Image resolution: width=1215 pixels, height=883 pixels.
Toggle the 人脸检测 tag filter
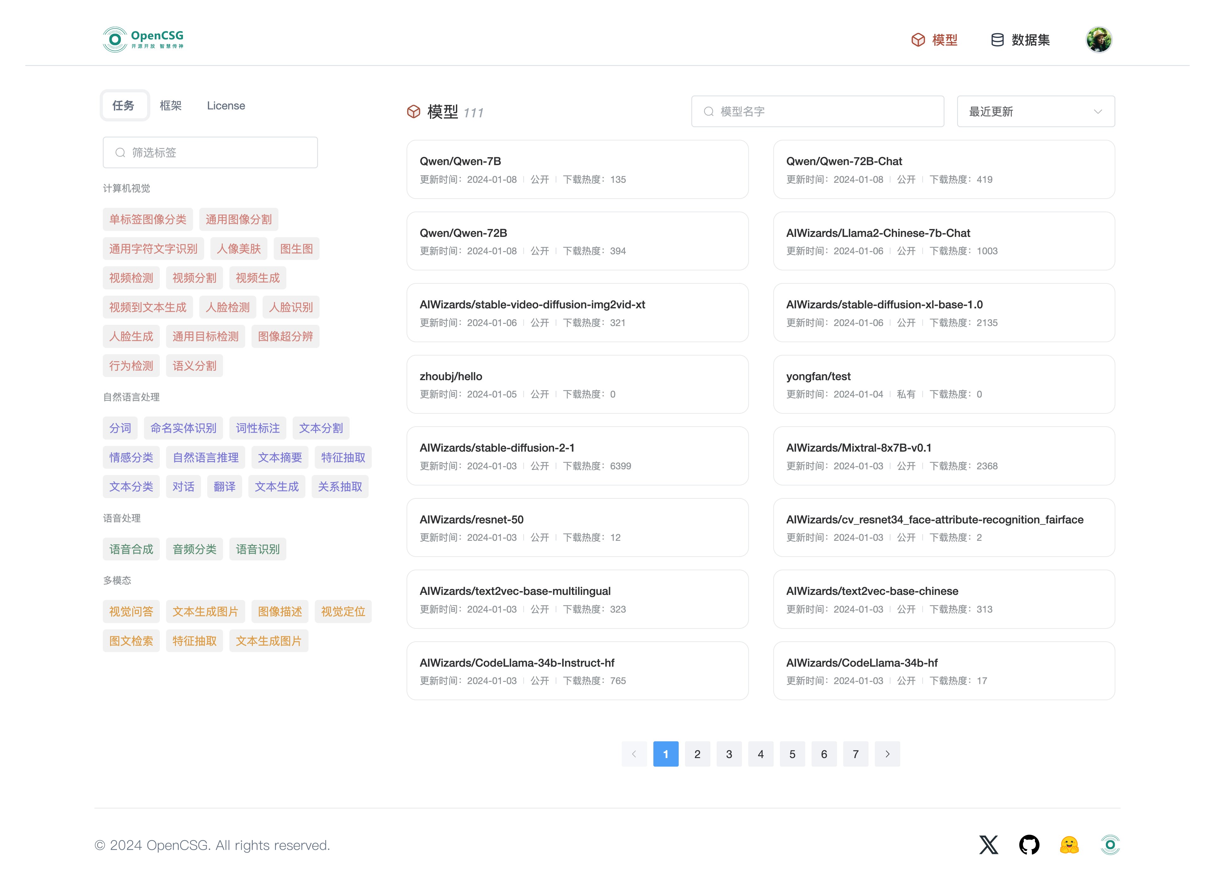click(x=228, y=307)
